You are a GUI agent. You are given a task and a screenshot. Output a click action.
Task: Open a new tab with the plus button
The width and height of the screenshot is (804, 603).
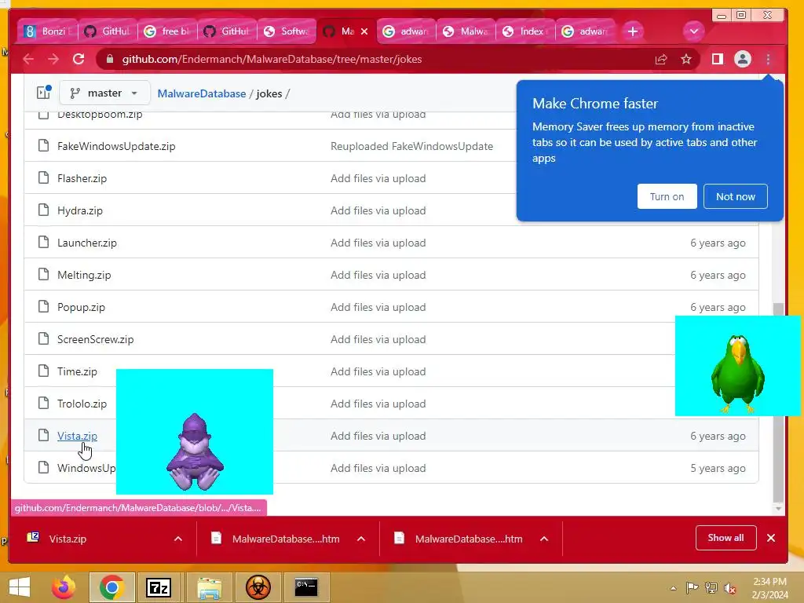coord(633,31)
